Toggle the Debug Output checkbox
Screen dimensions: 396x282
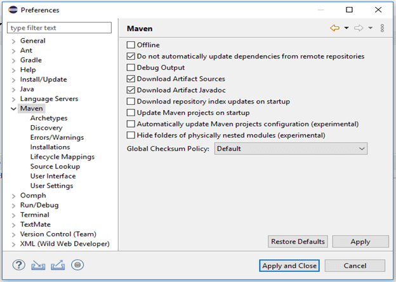point(131,67)
